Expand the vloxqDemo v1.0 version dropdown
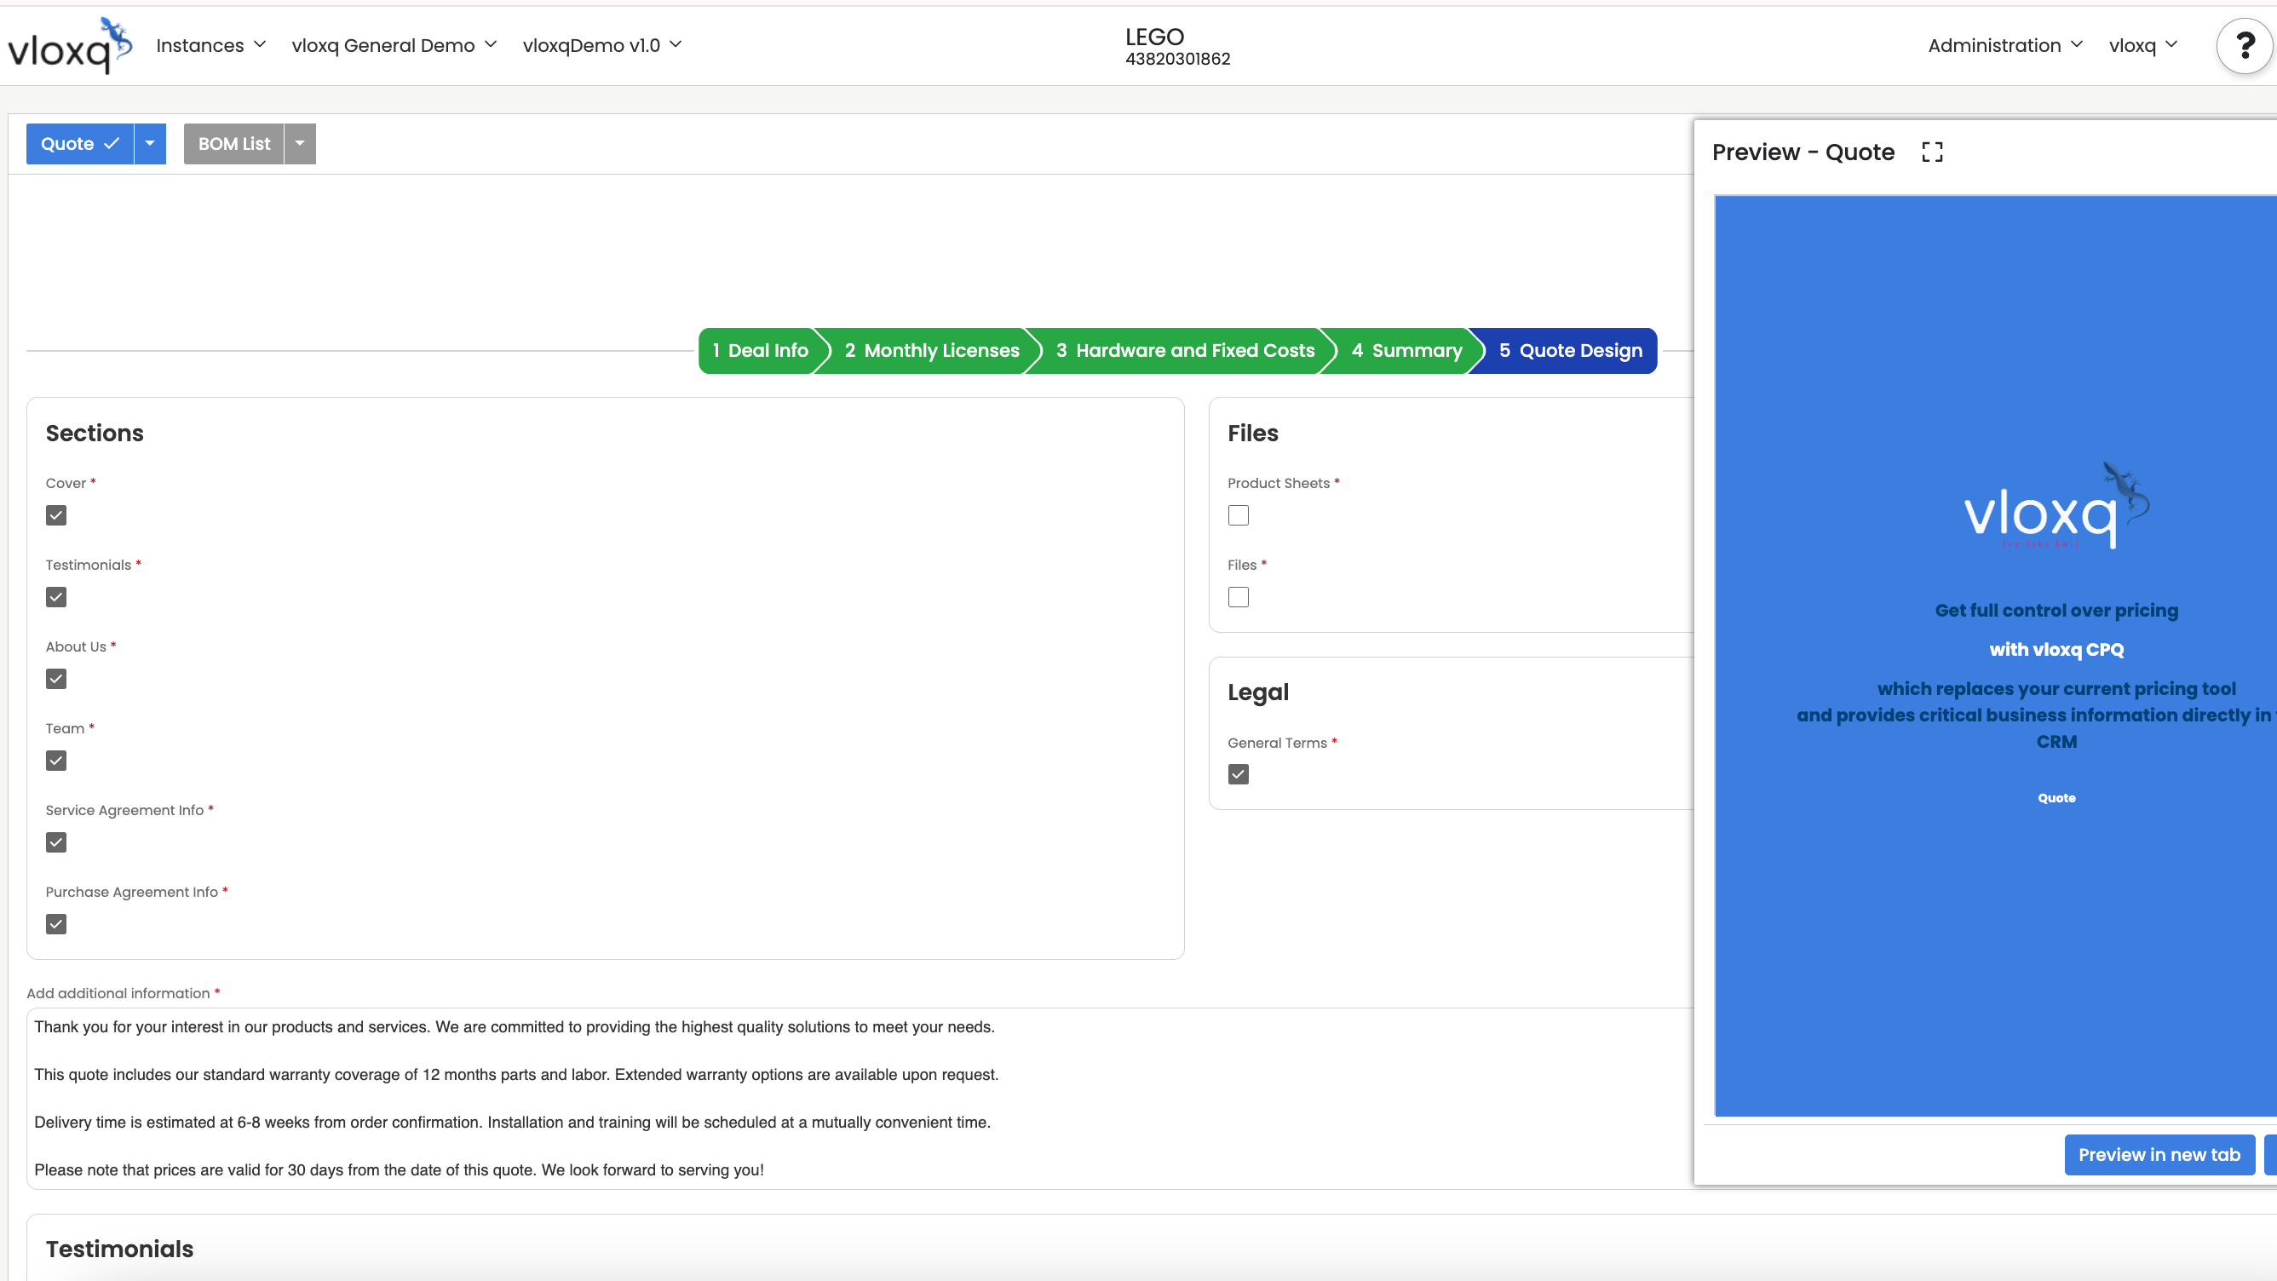 (601, 45)
